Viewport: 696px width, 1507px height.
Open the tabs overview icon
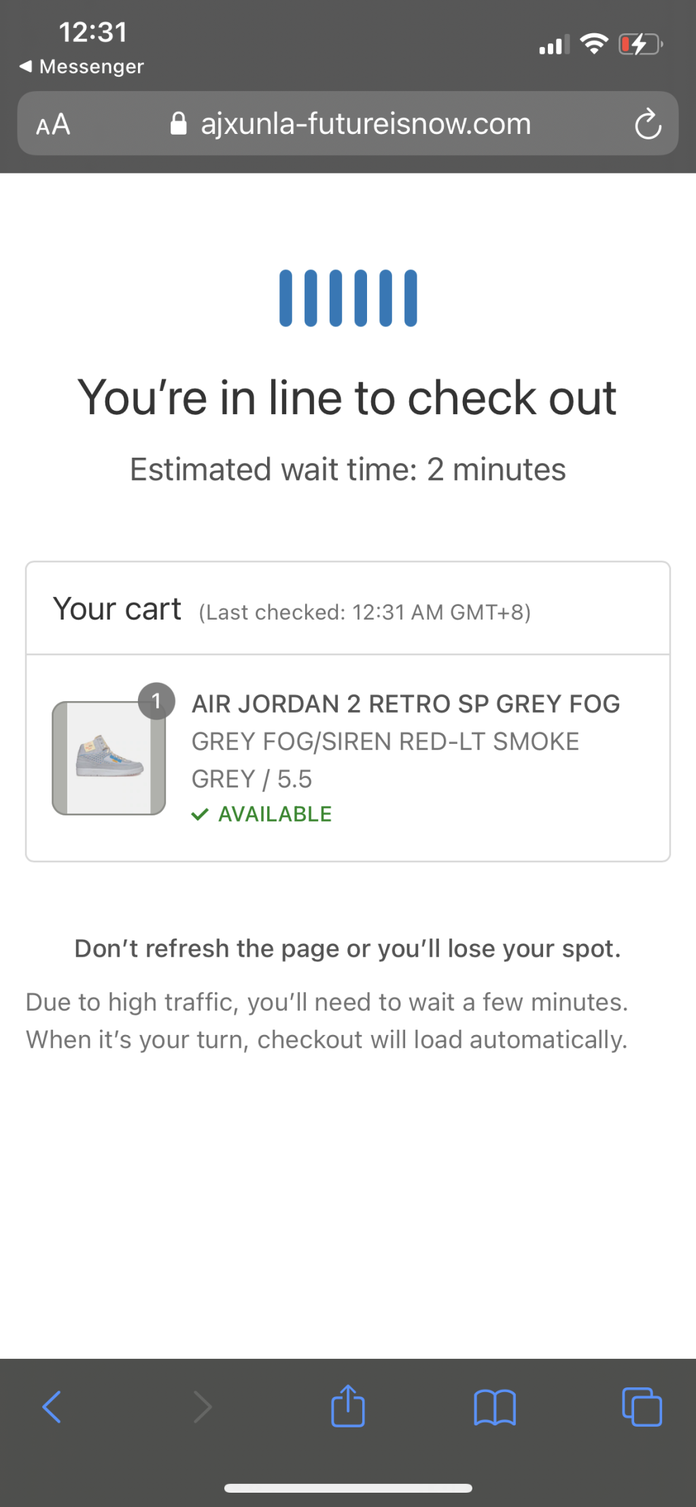click(x=642, y=1406)
